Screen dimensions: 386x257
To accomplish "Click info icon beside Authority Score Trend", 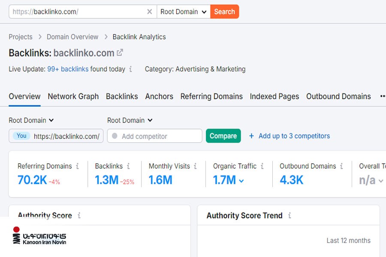I will (x=289, y=215).
